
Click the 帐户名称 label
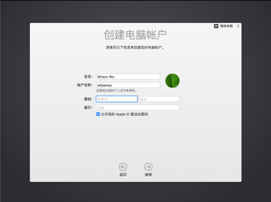(85, 85)
